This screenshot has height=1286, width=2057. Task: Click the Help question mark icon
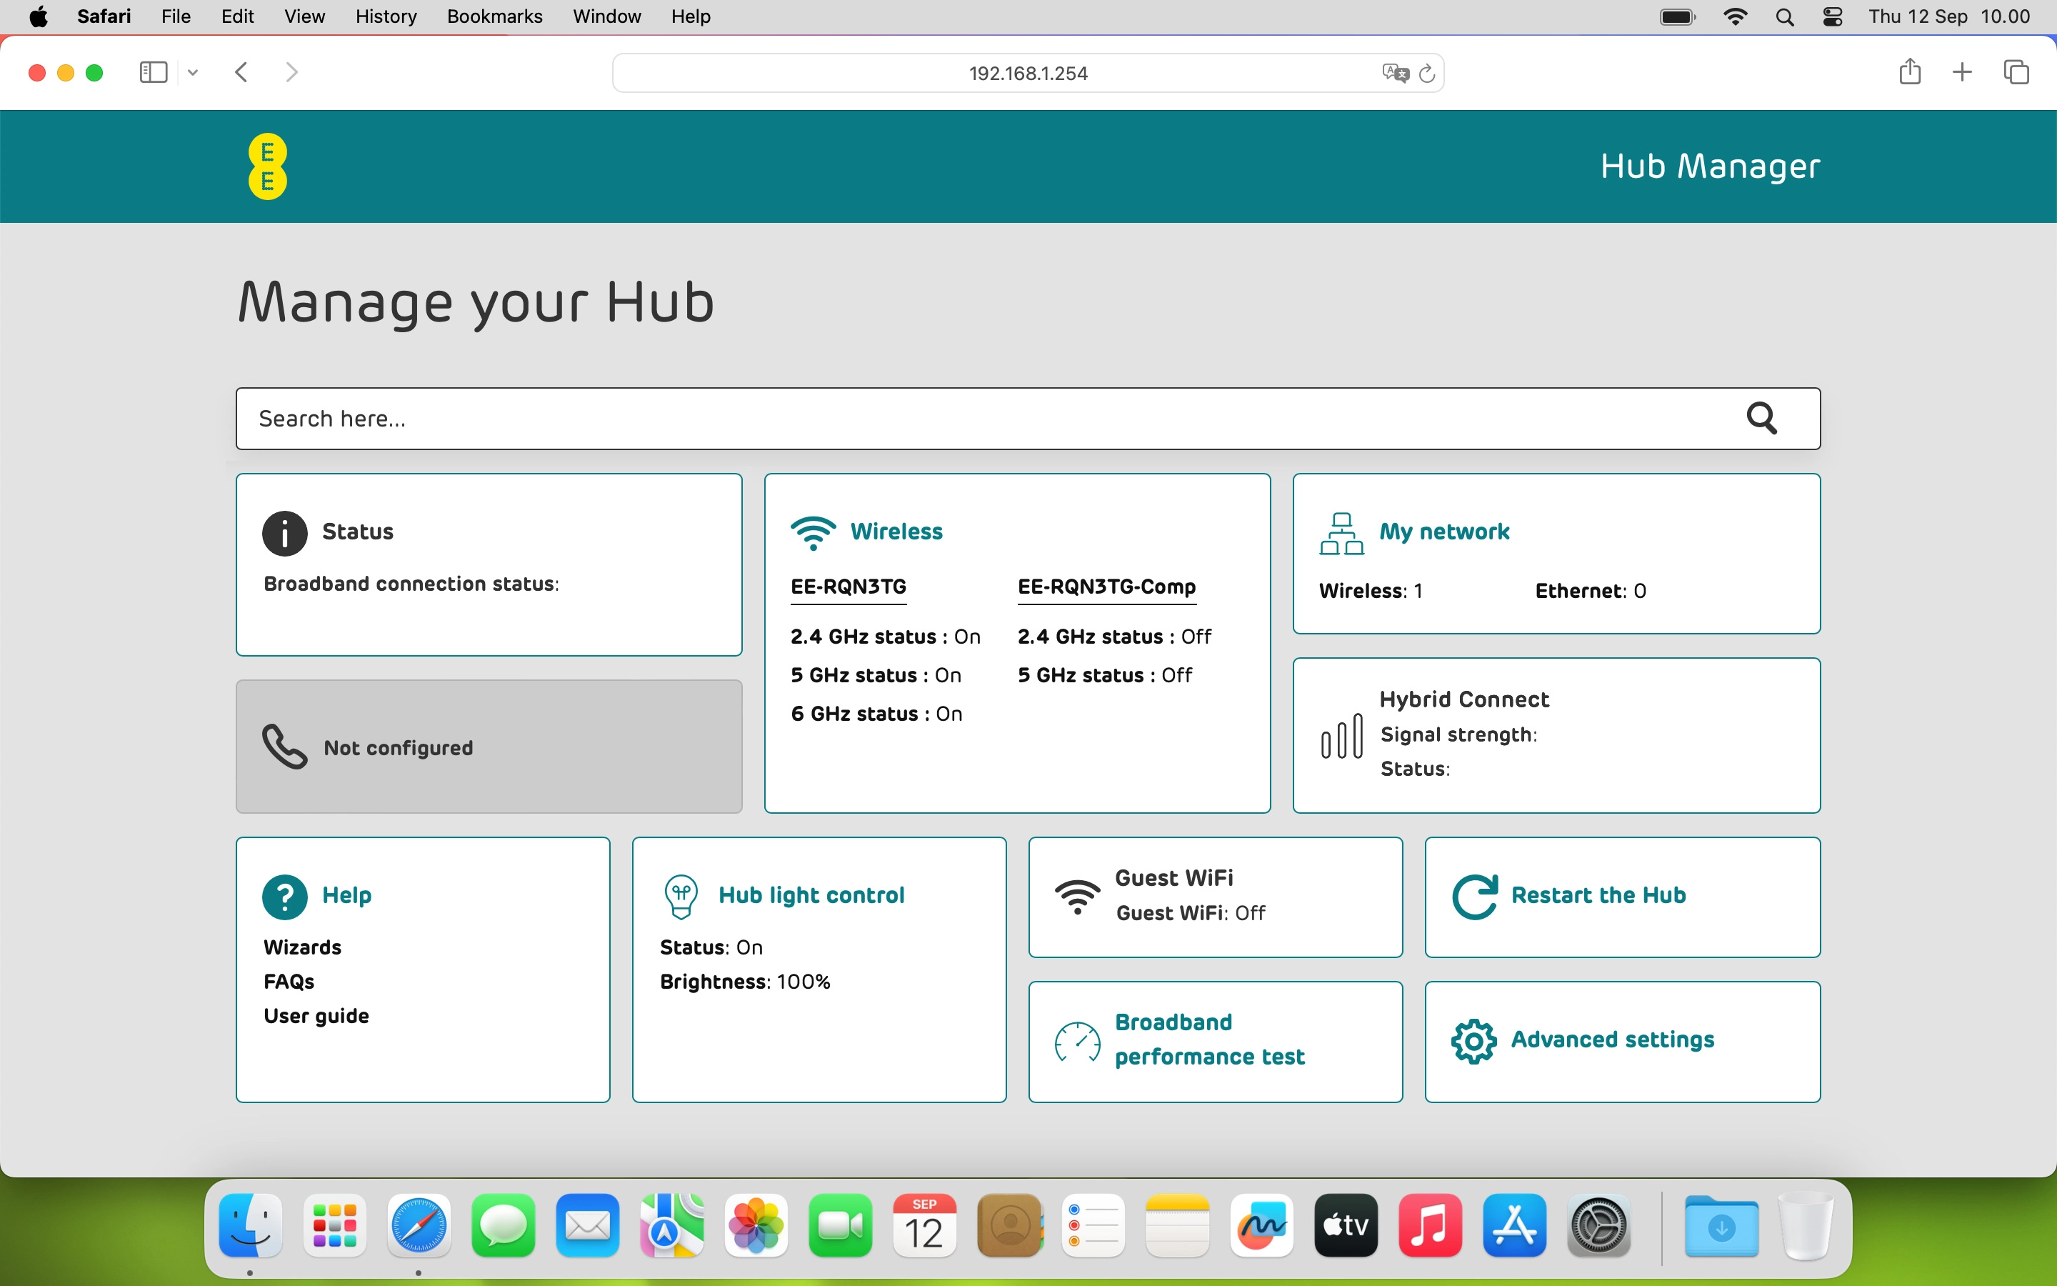point(285,897)
